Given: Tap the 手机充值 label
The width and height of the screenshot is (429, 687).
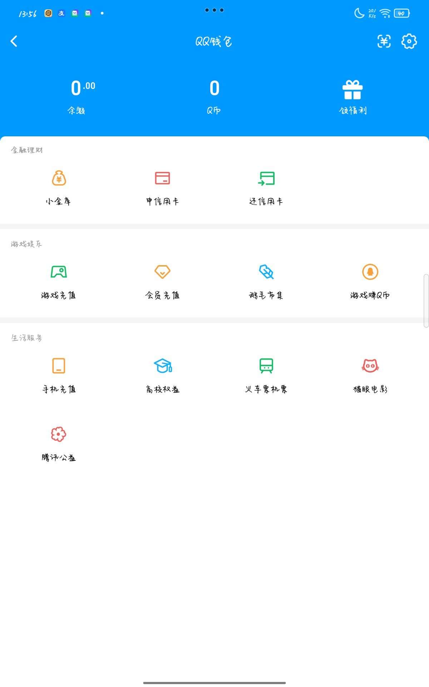Looking at the screenshot, I should (59, 389).
